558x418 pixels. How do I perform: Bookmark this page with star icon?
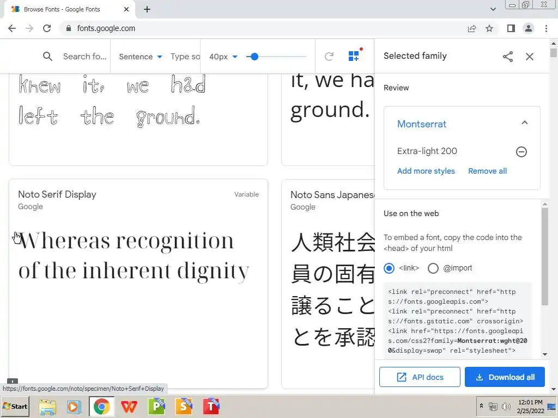click(489, 28)
